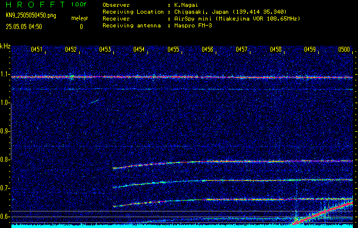Click the 0.6 kHz axis label
This screenshot has width=358, height=228.
5,217
